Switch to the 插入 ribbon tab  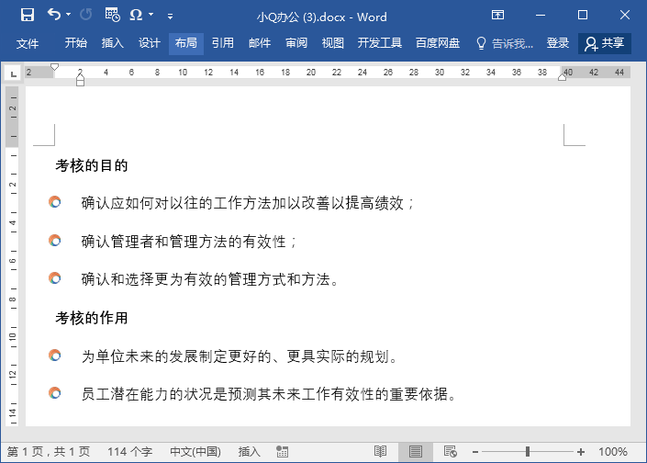(112, 43)
